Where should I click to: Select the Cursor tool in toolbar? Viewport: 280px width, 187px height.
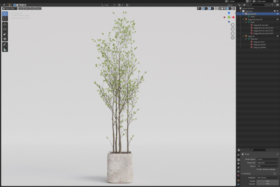tap(5, 19)
